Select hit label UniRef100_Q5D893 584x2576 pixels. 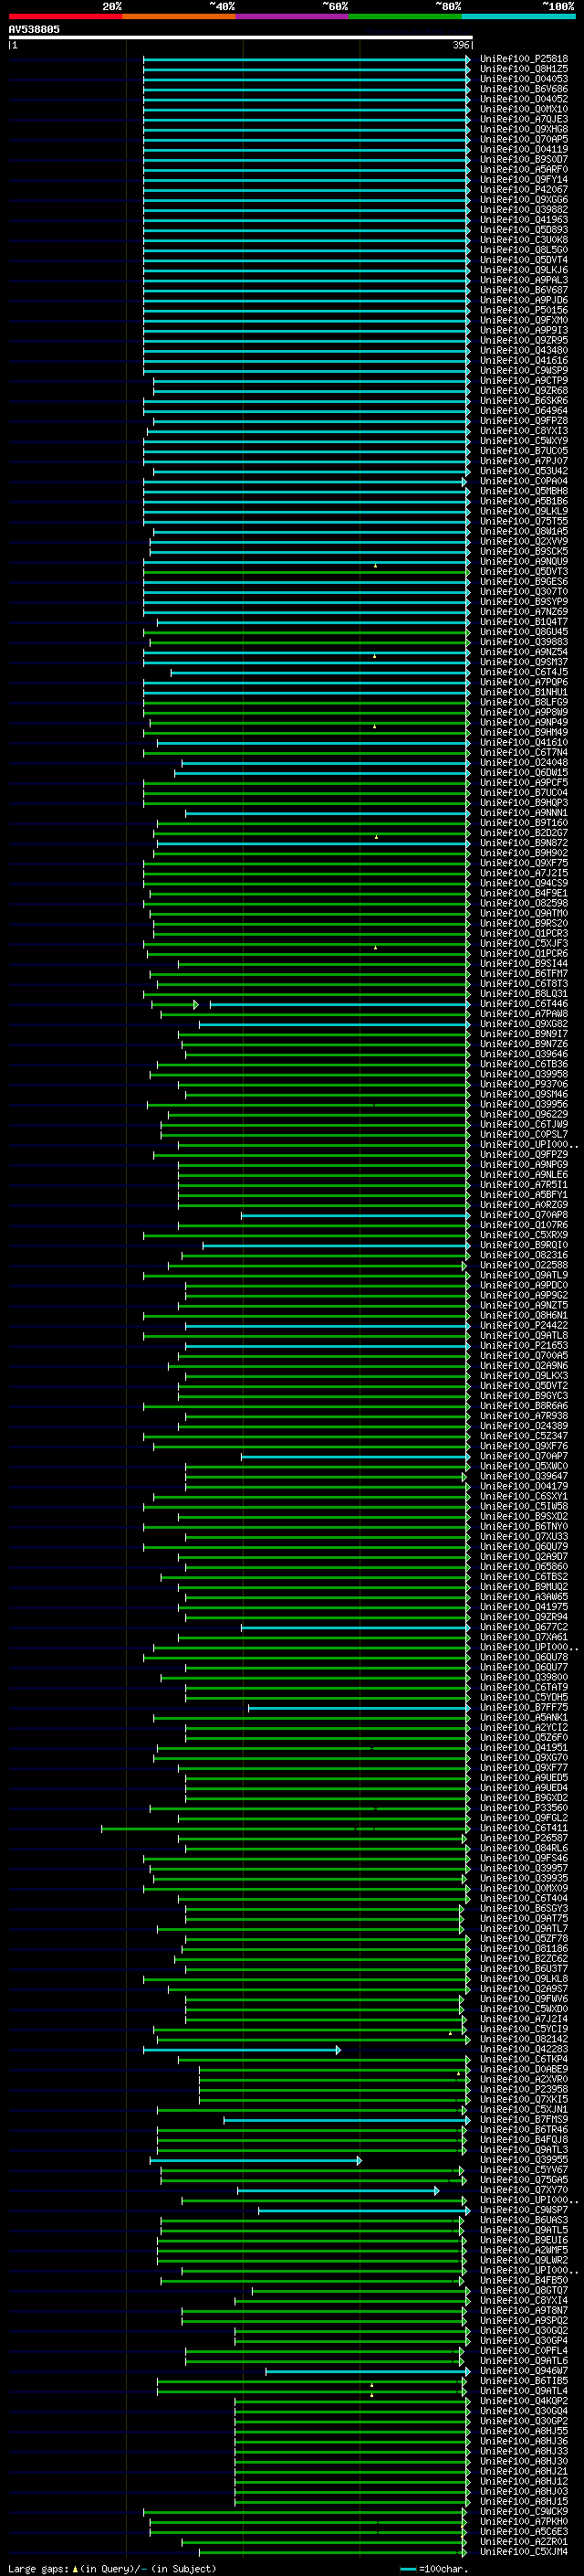point(524,230)
